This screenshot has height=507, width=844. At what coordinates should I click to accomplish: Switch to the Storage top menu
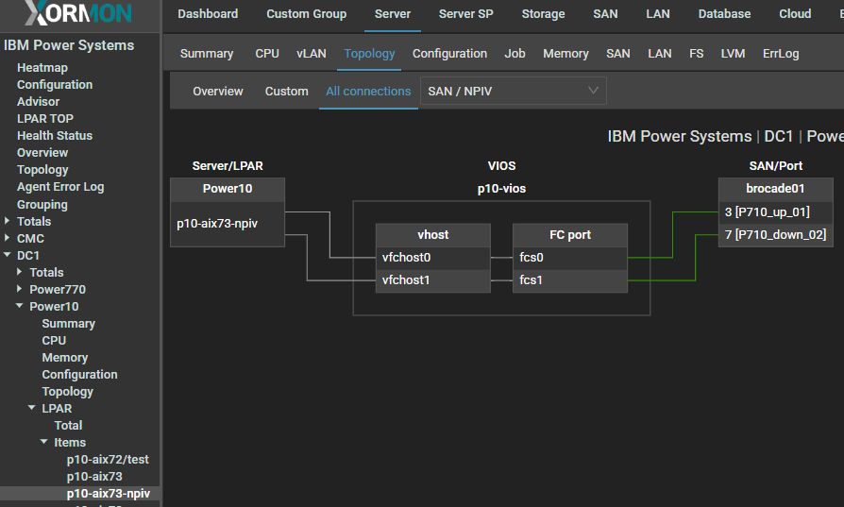pos(543,14)
